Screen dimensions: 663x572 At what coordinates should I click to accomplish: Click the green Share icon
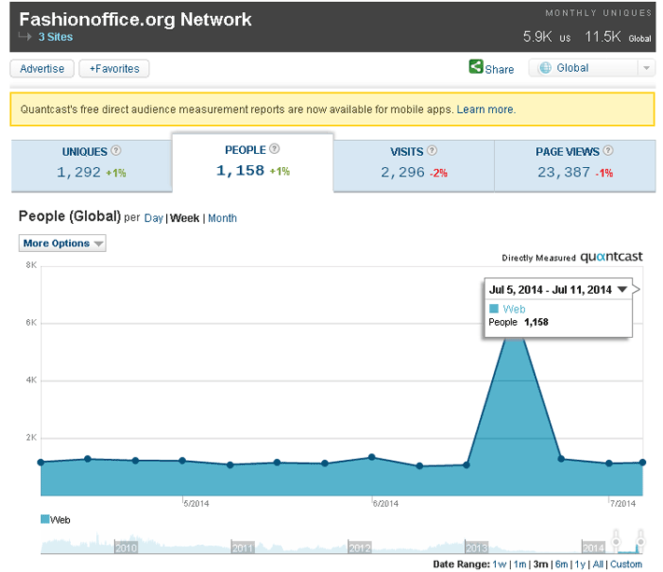pos(475,66)
